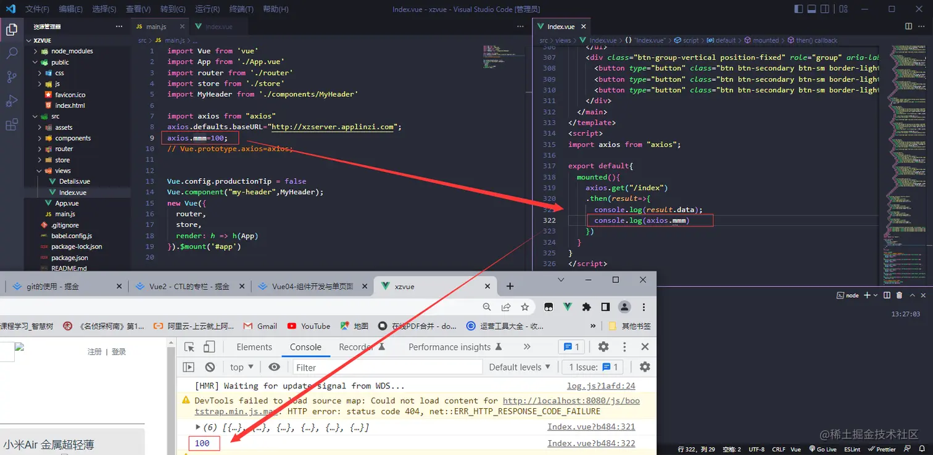Change the CRLF line ending in status bar

(x=778, y=449)
